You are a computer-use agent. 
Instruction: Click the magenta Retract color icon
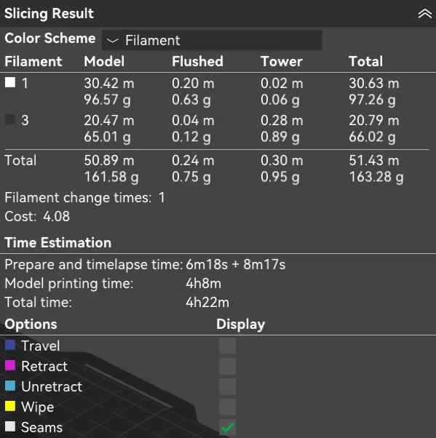pyautogui.click(x=10, y=365)
